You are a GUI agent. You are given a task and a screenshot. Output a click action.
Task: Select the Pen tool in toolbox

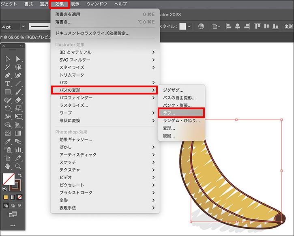click(x=7, y=75)
